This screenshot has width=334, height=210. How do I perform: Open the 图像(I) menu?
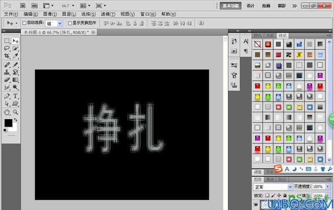(x=50, y=14)
